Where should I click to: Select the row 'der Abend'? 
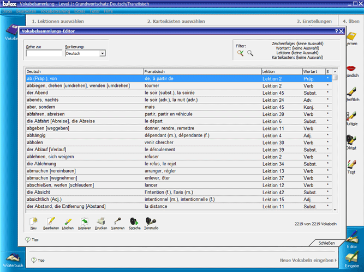point(179,93)
